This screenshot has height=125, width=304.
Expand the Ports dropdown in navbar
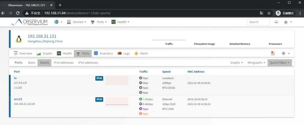click(102, 22)
